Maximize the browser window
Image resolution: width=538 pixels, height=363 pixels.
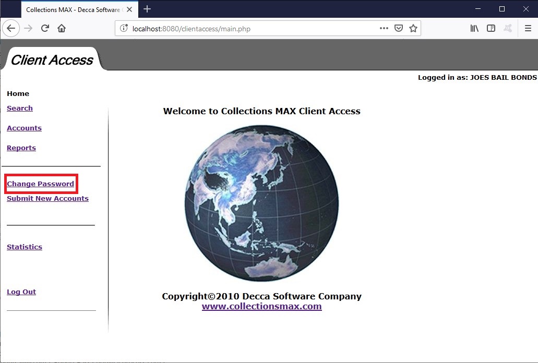502,9
